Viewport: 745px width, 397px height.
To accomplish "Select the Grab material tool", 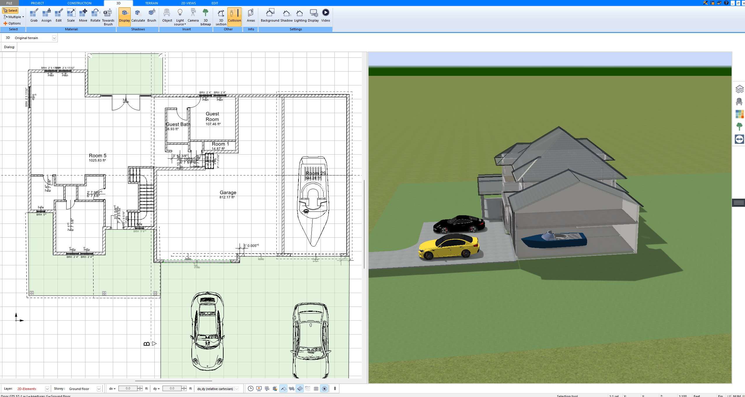I will point(34,15).
